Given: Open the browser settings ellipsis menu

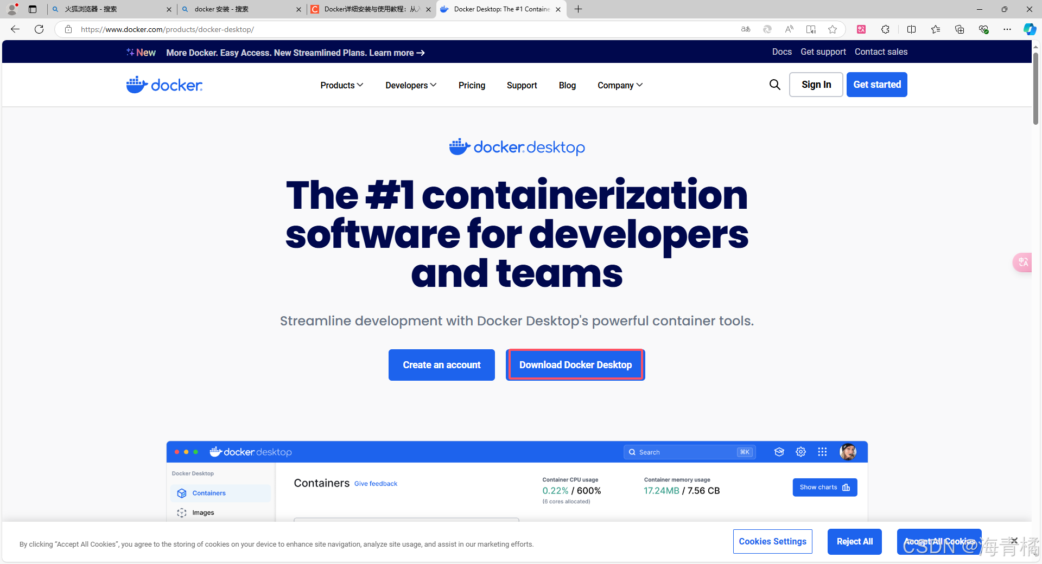Looking at the screenshot, I should click(x=1007, y=29).
